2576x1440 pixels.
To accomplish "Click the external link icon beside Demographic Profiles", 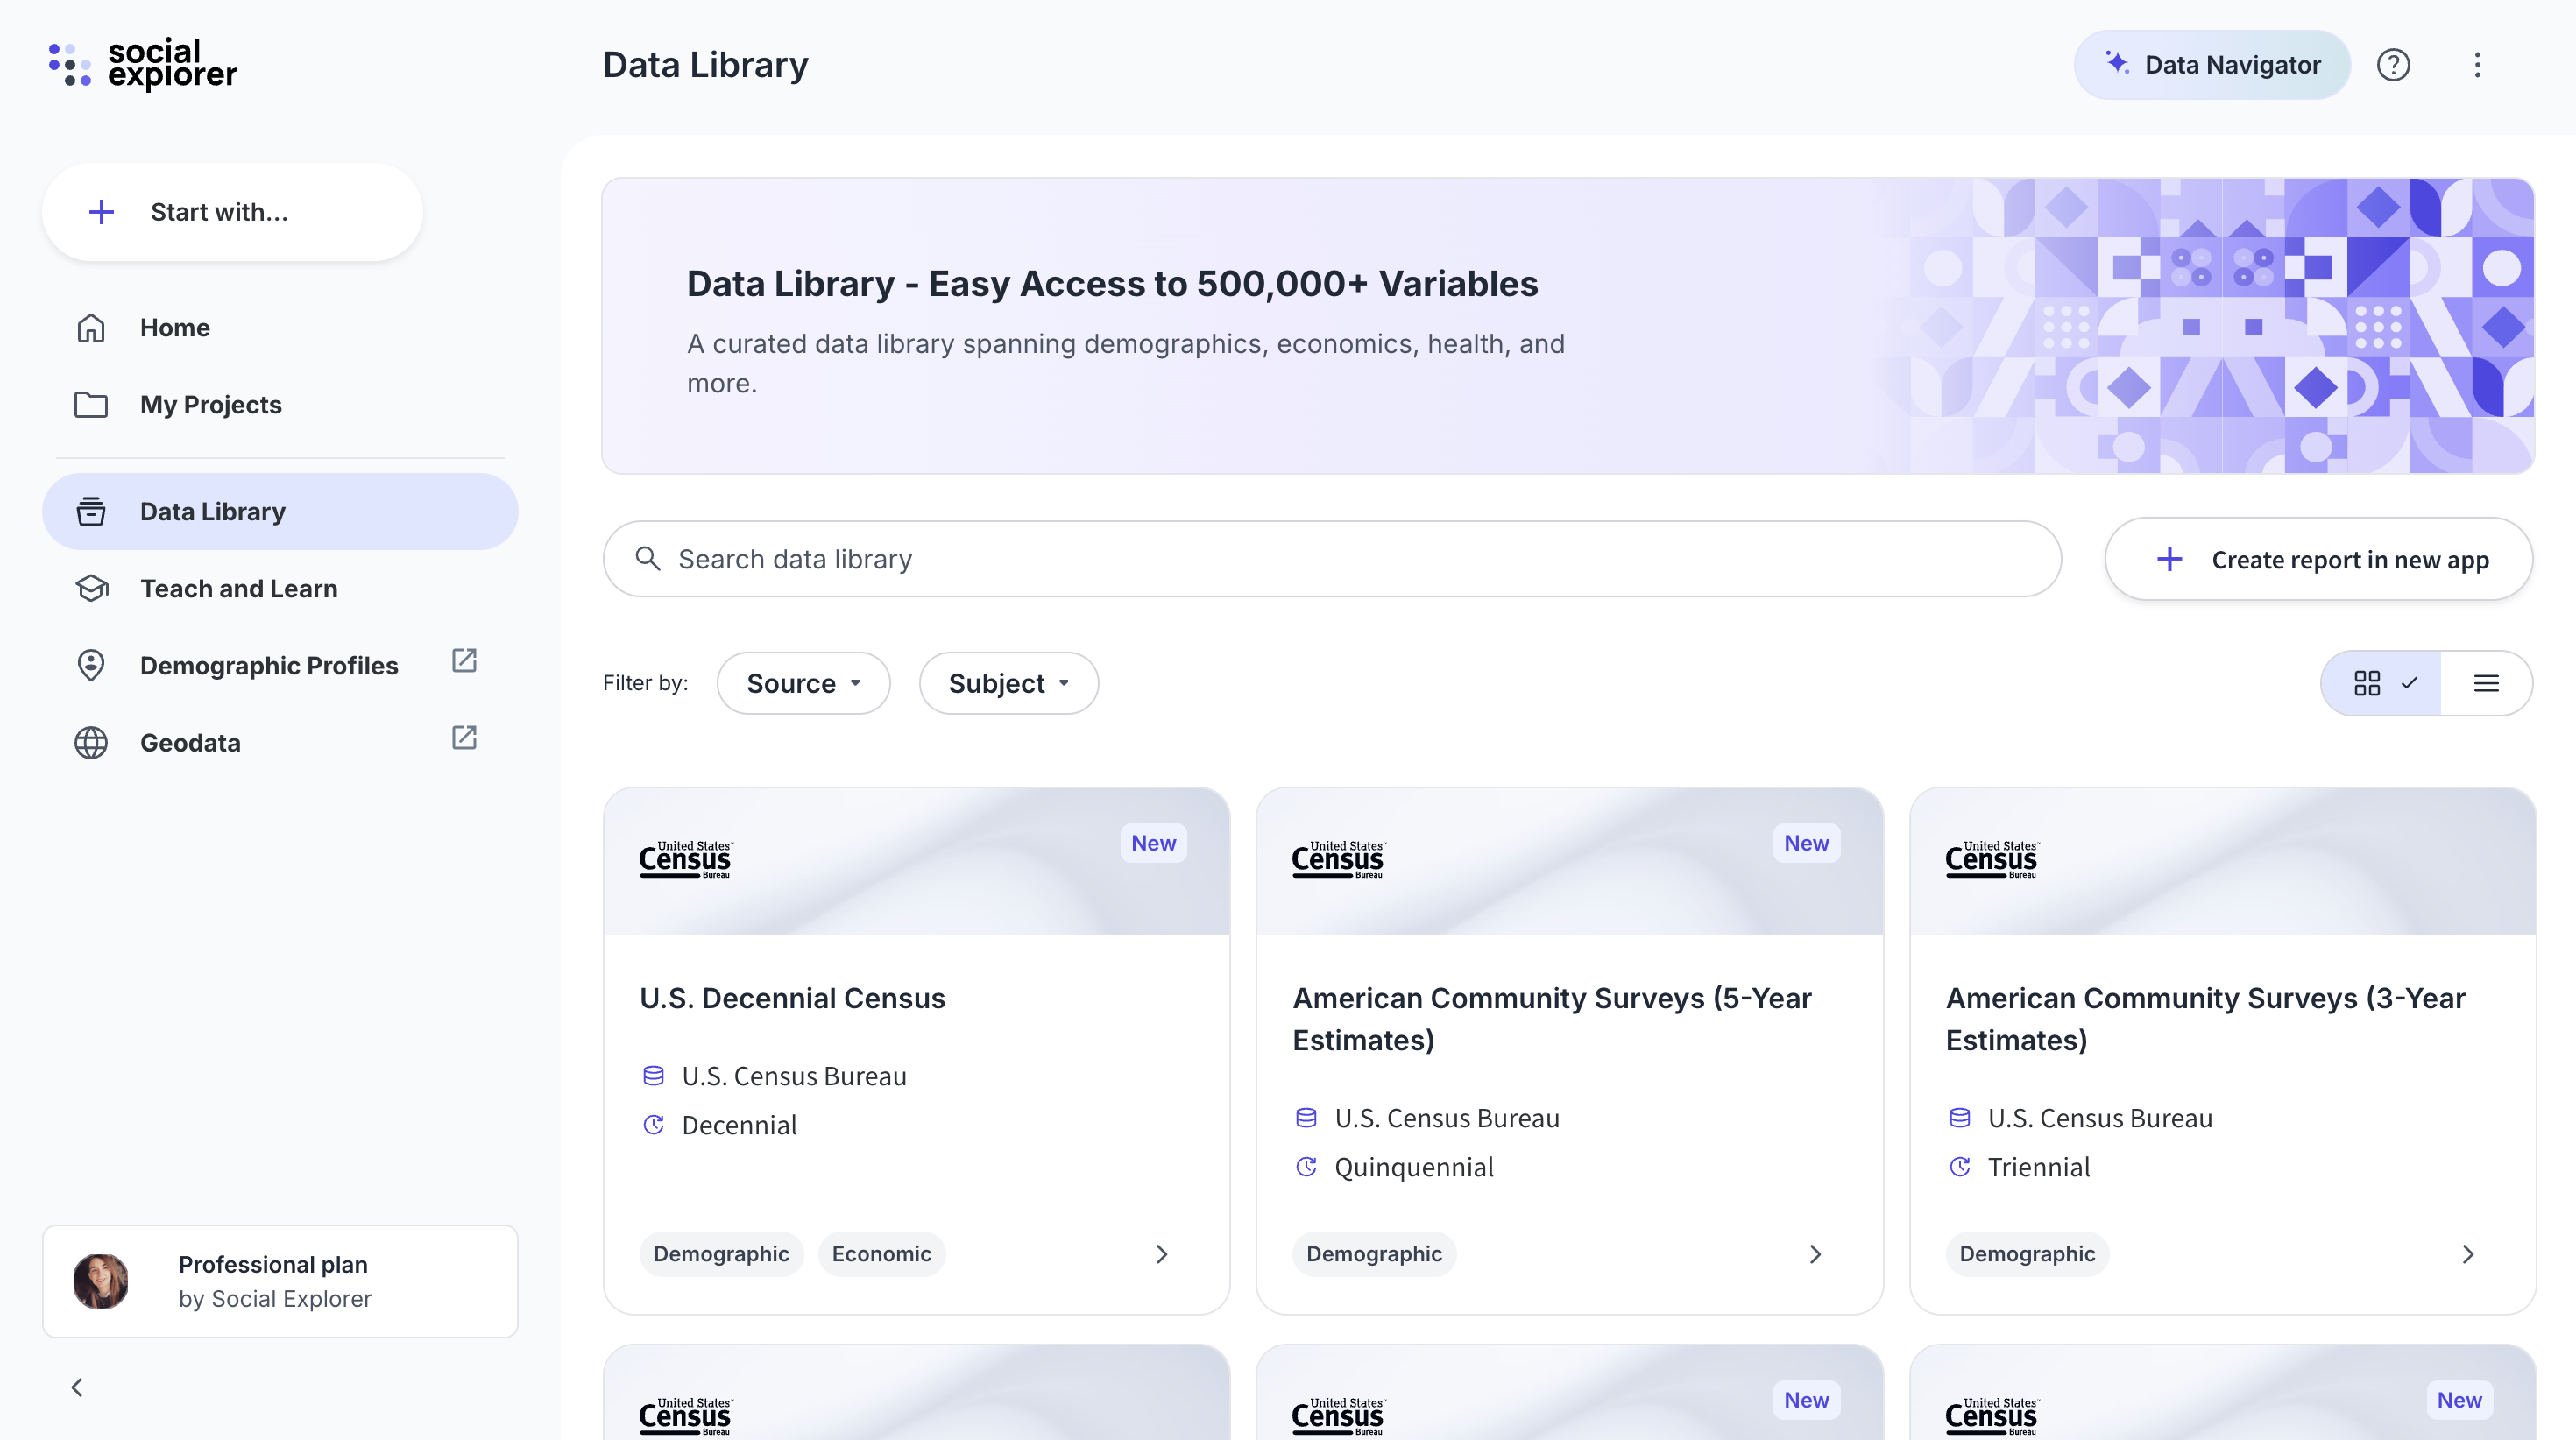I will tap(464, 661).
